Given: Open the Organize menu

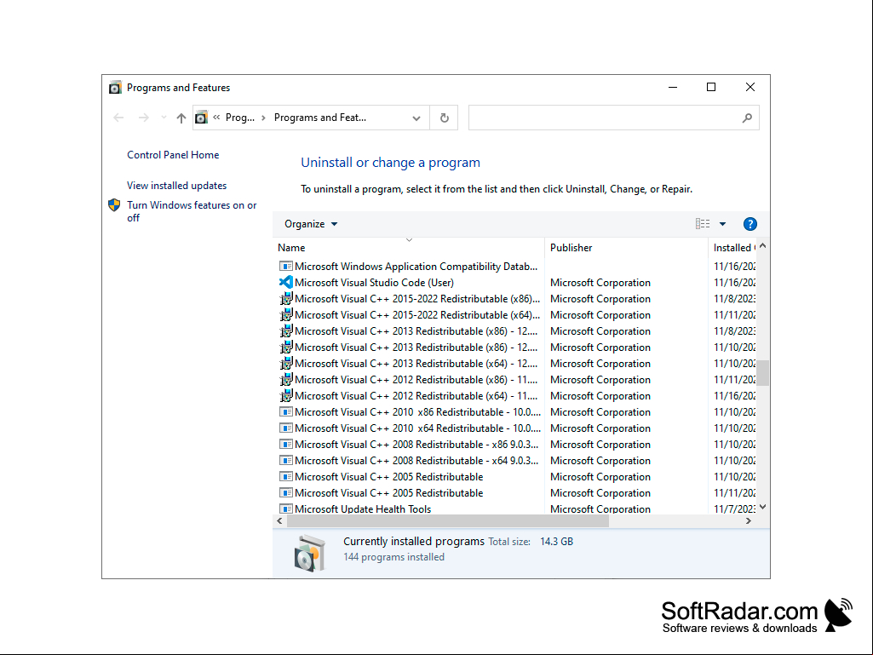Looking at the screenshot, I should coord(311,224).
